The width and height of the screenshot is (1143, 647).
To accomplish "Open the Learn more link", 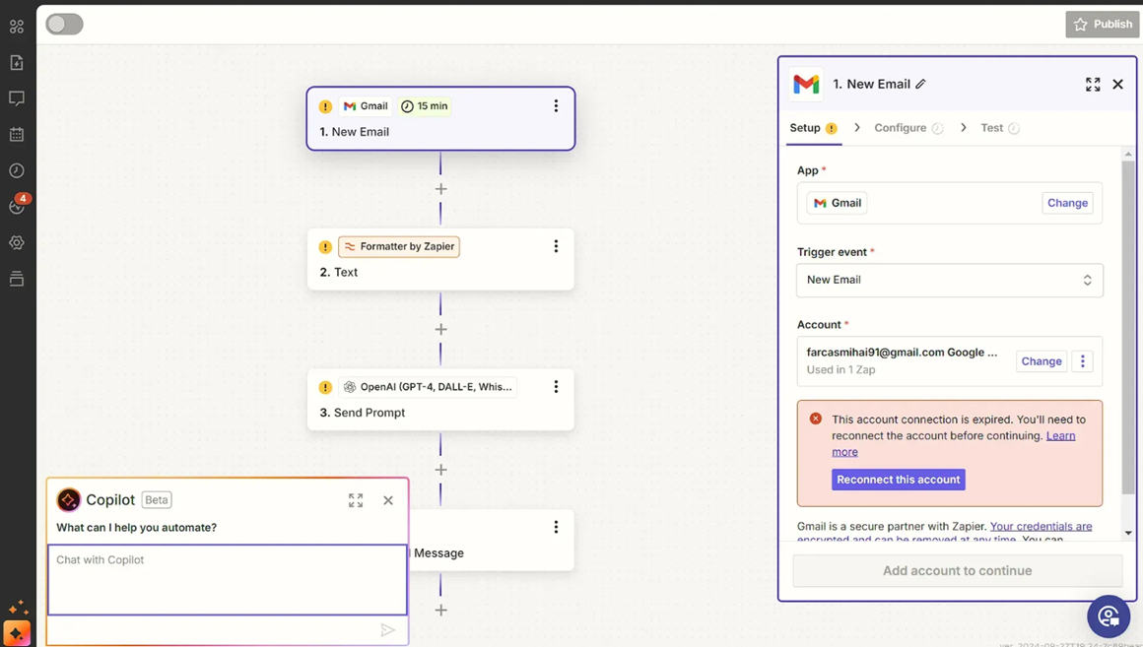I will (x=1060, y=435).
